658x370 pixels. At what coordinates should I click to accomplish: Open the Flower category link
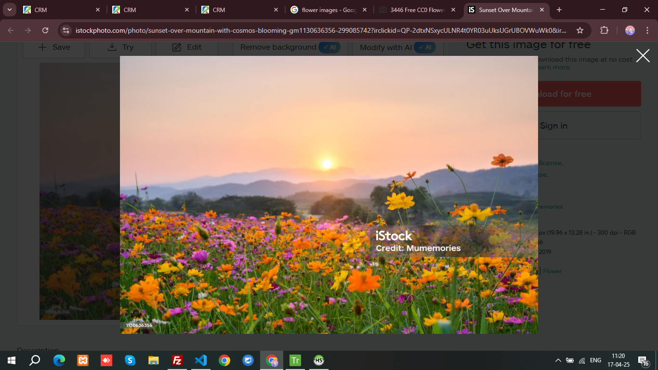click(552, 271)
